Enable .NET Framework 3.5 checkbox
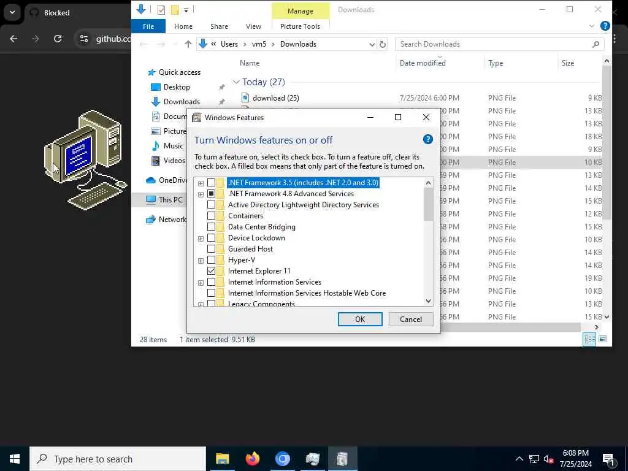628x471 pixels. [x=211, y=183]
